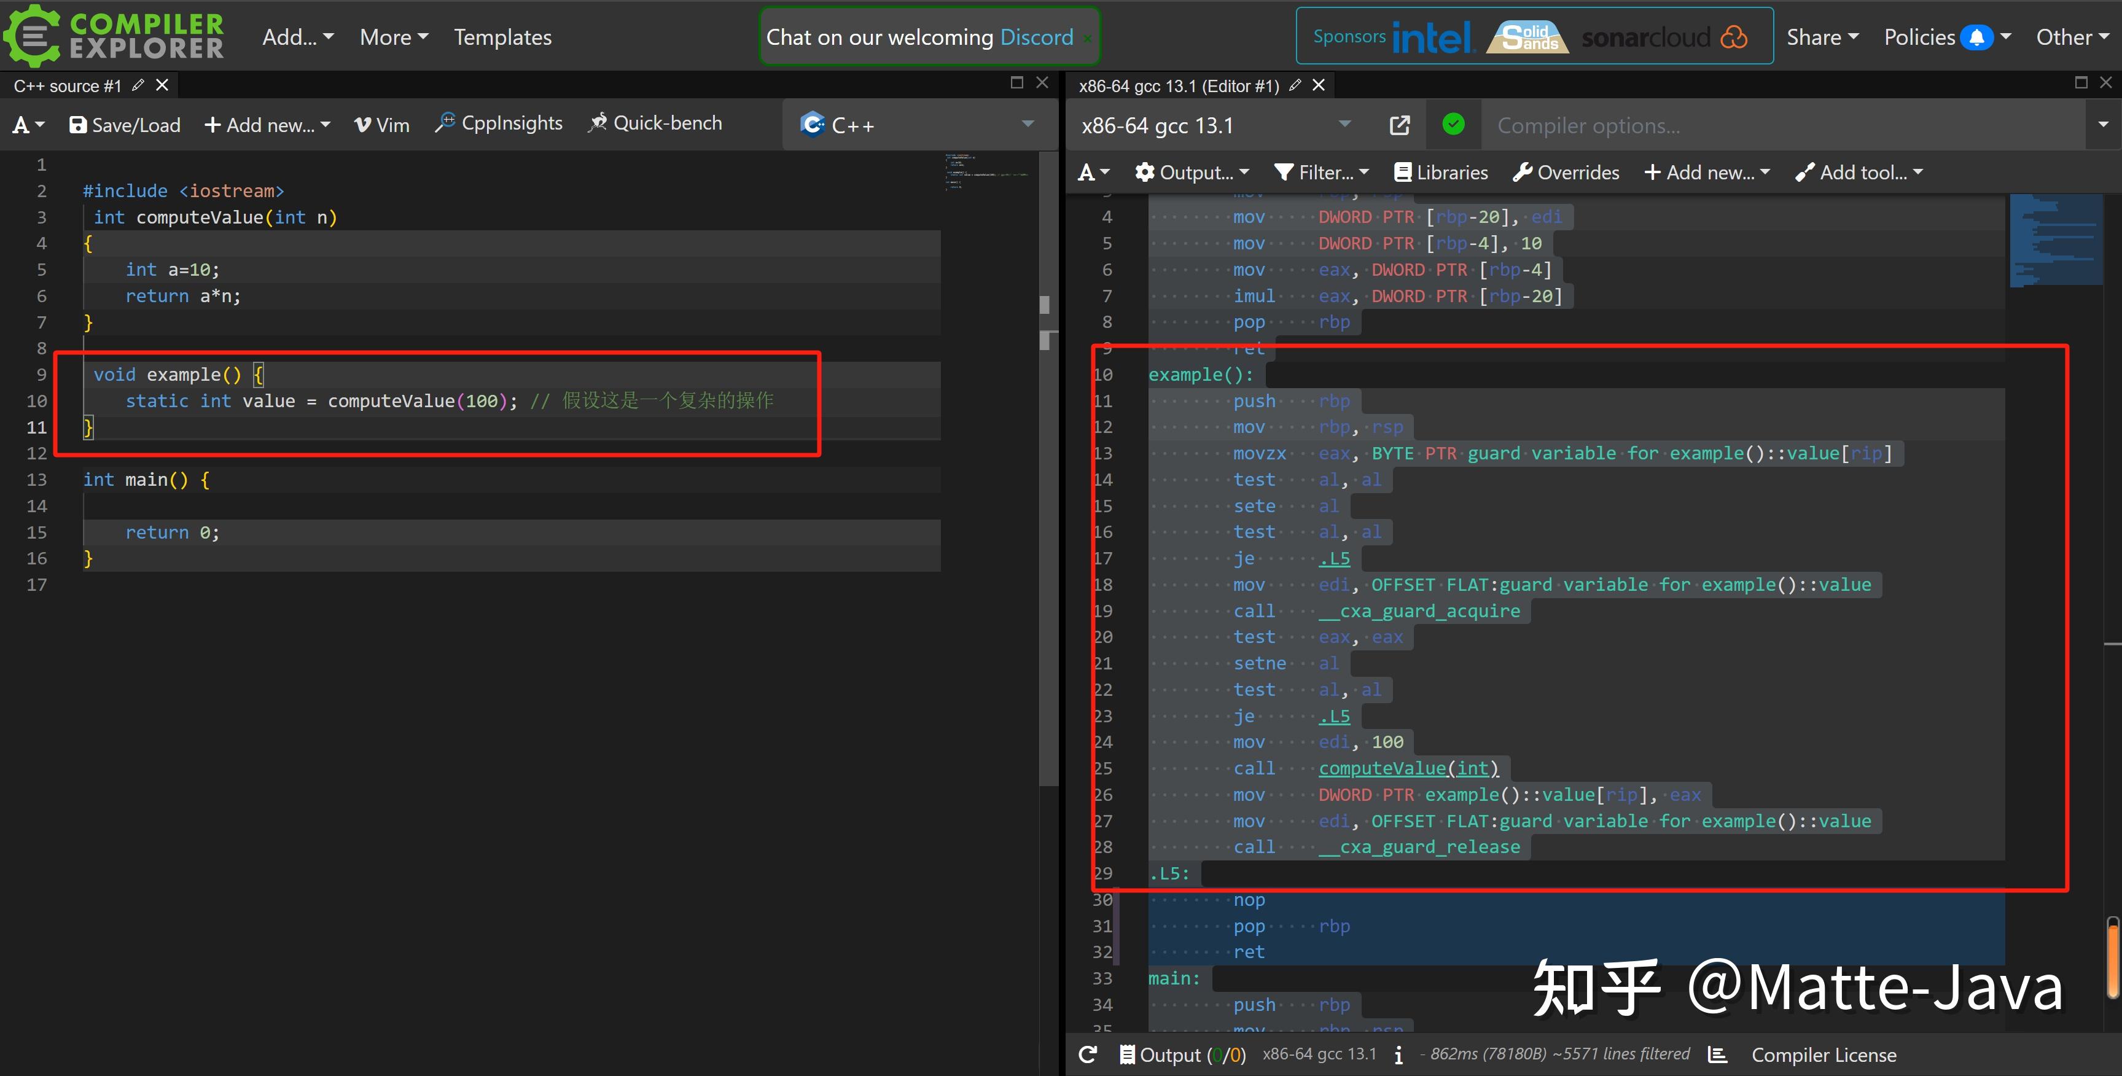The width and height of the screenshot is (2122, 1076).
Task: Click the info icon in the output status bar
Action: click(x=1398, y=1055)
